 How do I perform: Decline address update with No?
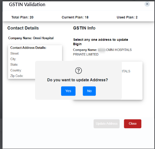tap(89, 91)
